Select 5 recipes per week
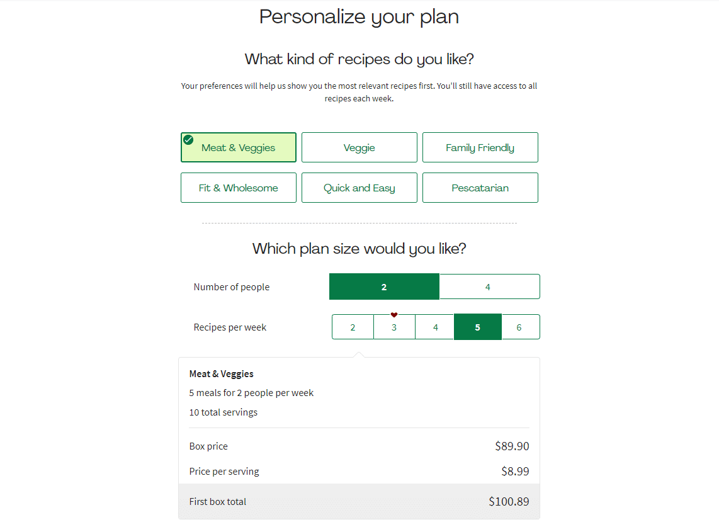Screen dimensions: 719x527 pyautogui.click(x=477, y=327)
